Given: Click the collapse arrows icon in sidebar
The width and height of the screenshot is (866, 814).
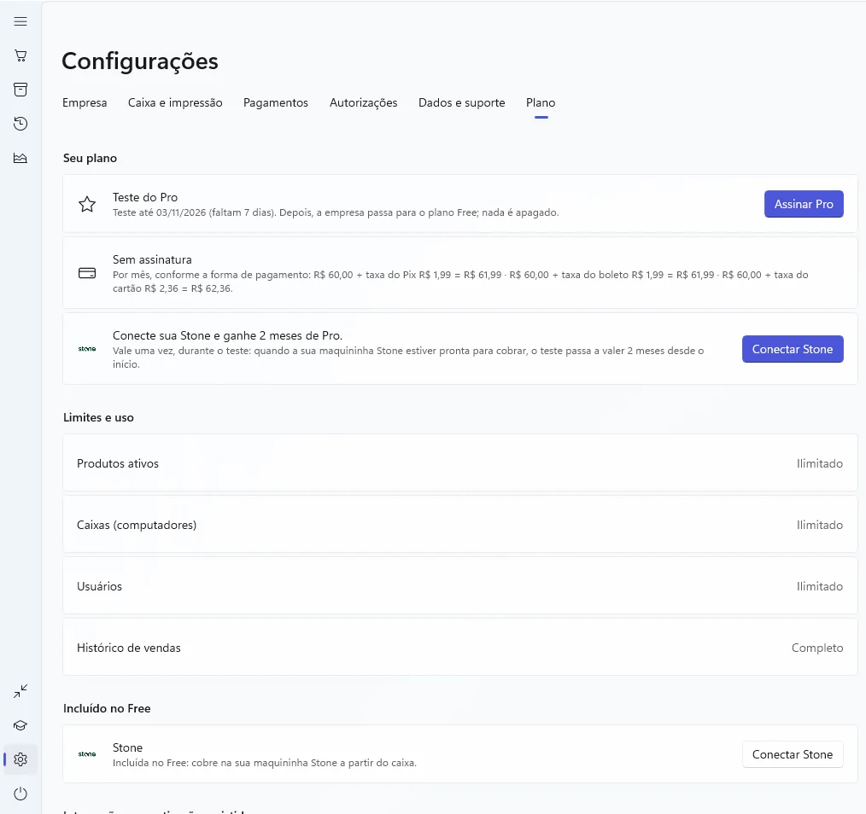Looking at the screenshot, I should [20, 691].
